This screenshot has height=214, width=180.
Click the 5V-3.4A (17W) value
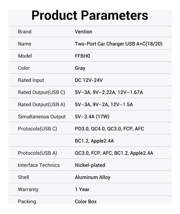tap(92, 116)
